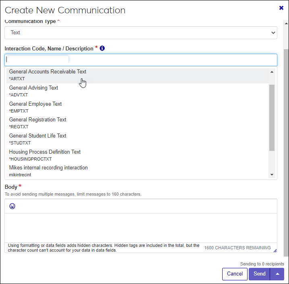Close the Create New Communication dialog
289x284 pixels.
[x=281, y=8]
